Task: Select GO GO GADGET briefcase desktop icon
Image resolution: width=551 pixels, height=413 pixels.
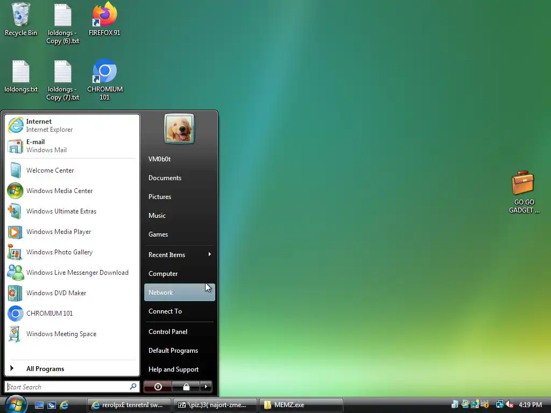Action: (x=524, y=192)
